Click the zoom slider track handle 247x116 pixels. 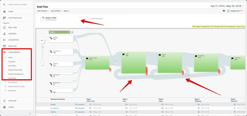(42, 55)
